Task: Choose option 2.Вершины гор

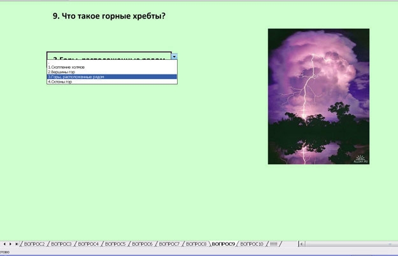Action: point(112,72)
